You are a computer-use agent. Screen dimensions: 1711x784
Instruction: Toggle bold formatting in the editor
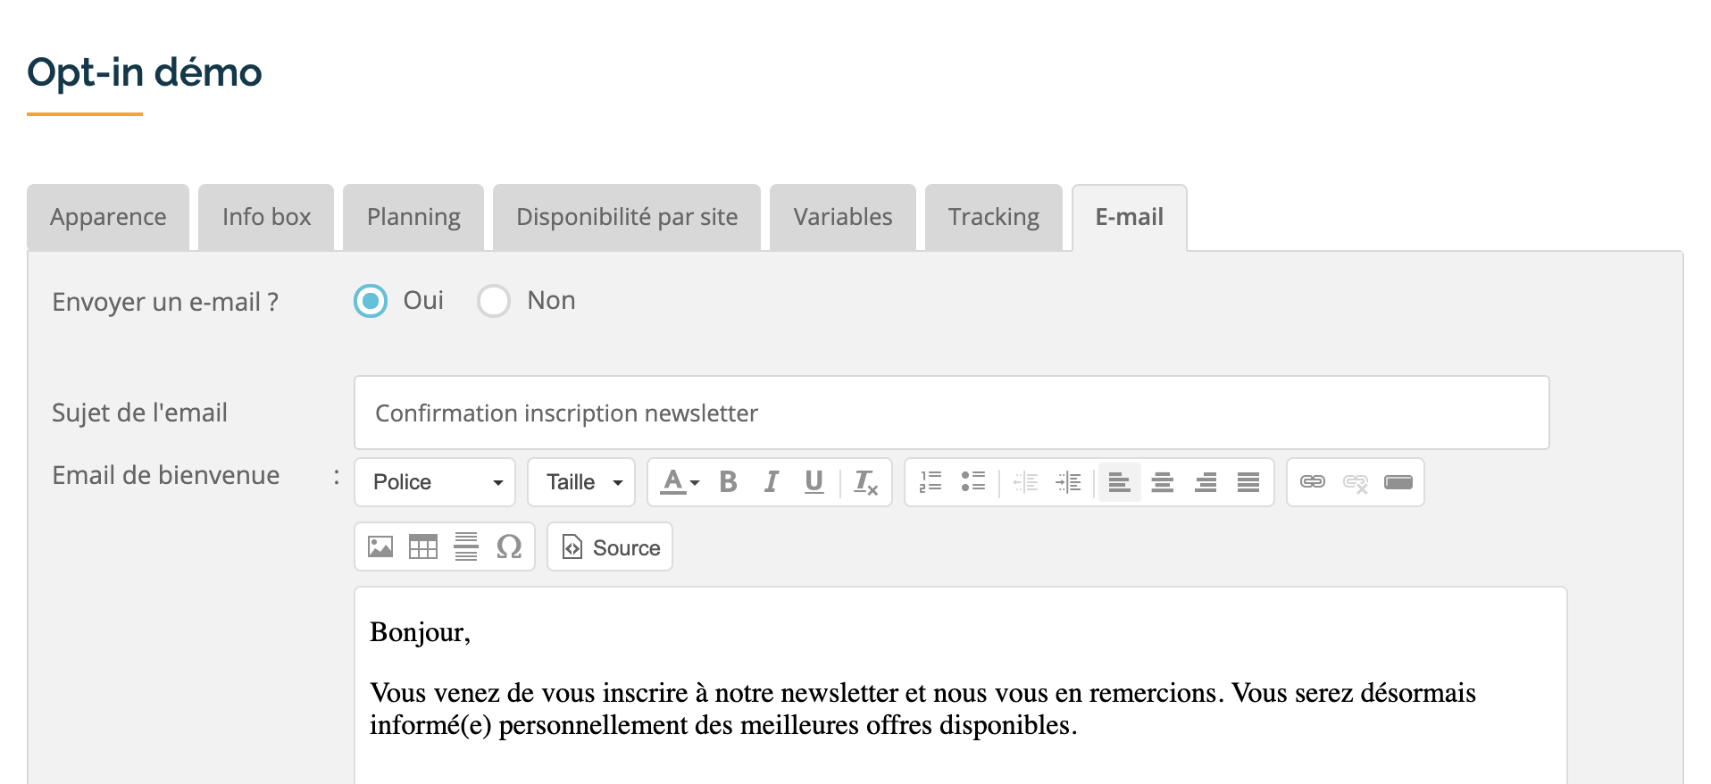pos(728,482)
